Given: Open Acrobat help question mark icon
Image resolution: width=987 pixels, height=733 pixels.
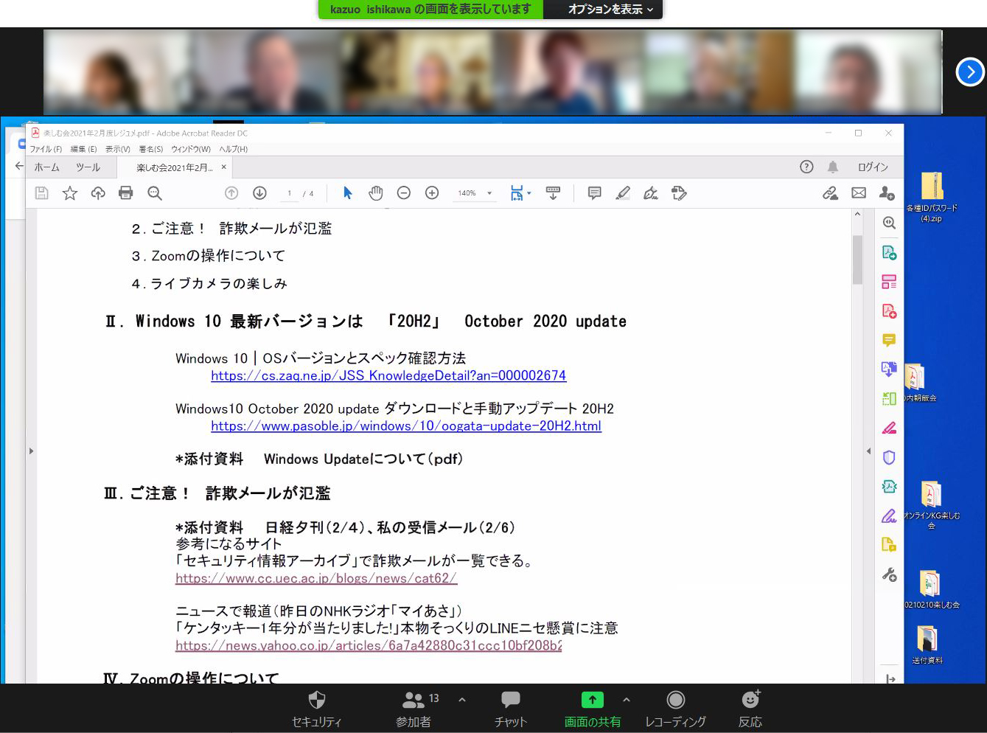Looking at the screenshot, I should 806,167.
